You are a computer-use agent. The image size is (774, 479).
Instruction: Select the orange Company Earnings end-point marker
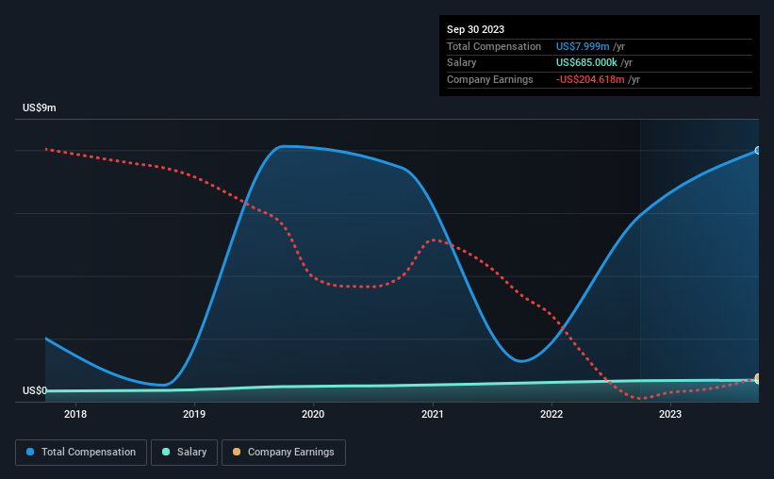tap(758, 378)
